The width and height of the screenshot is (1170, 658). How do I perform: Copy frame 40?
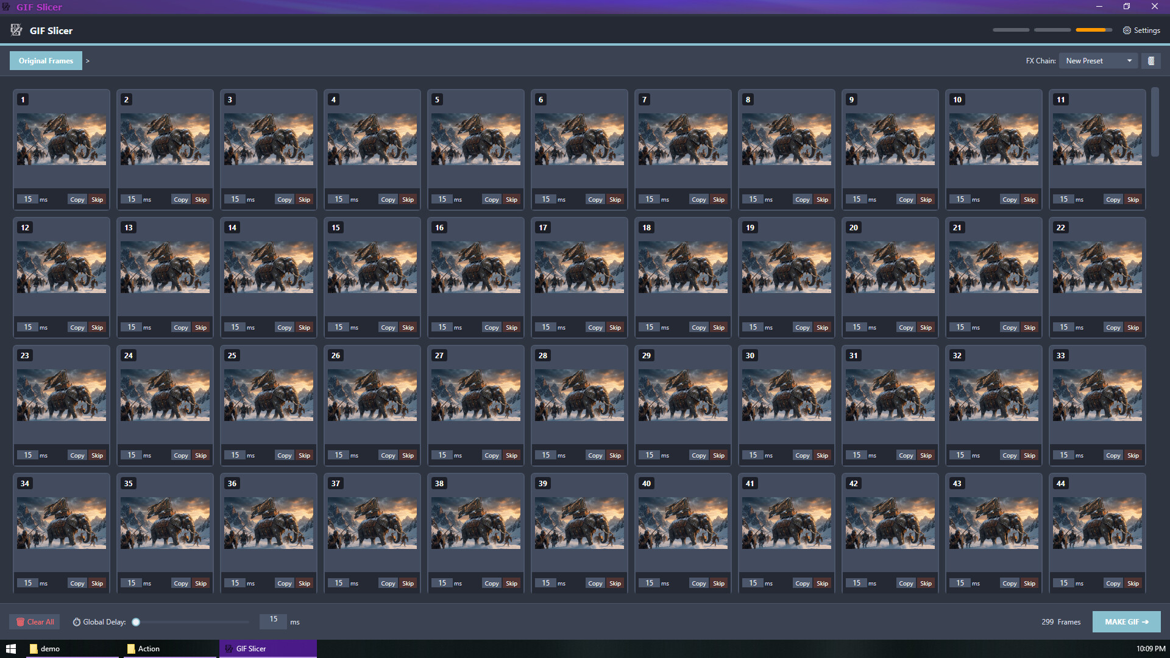[699, 584]
